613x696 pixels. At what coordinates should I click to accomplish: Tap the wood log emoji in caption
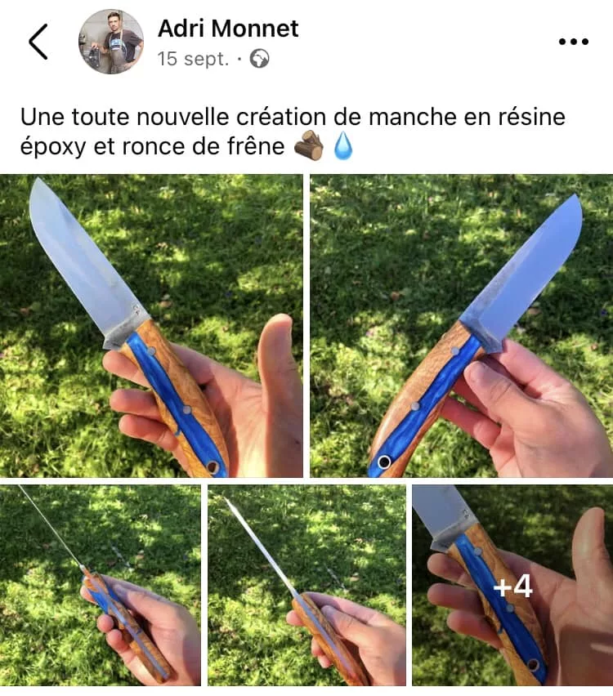tap(309, 145)
